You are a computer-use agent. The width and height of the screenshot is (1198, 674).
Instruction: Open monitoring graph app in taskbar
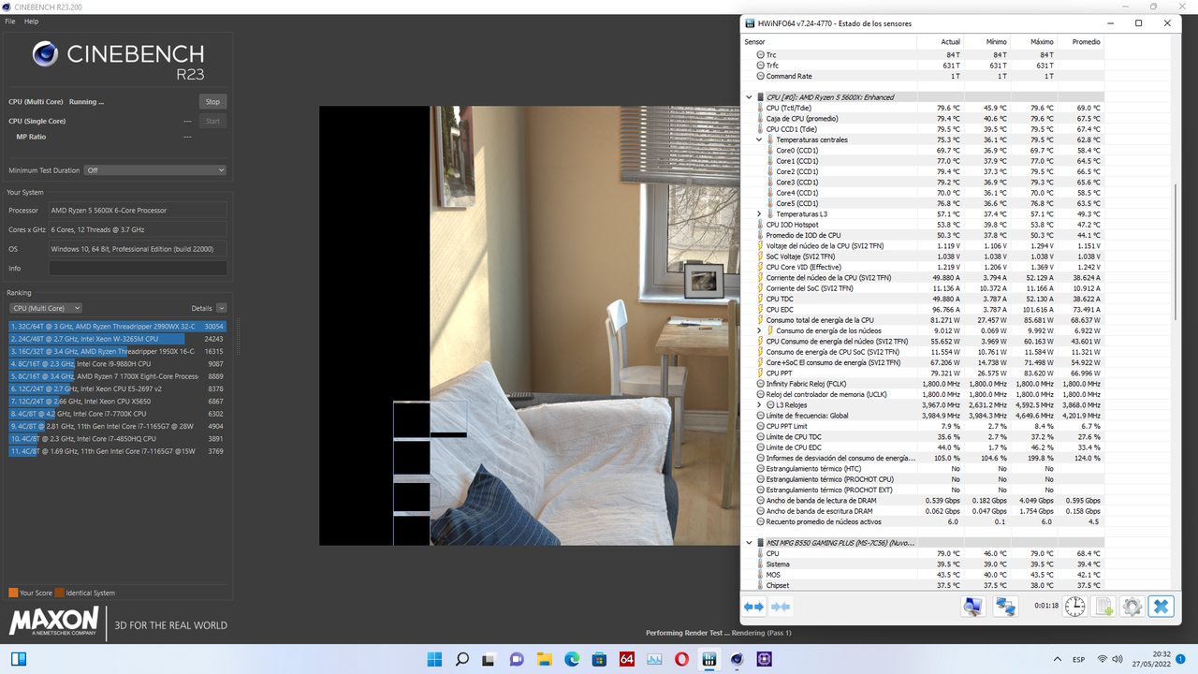(654, 659)
